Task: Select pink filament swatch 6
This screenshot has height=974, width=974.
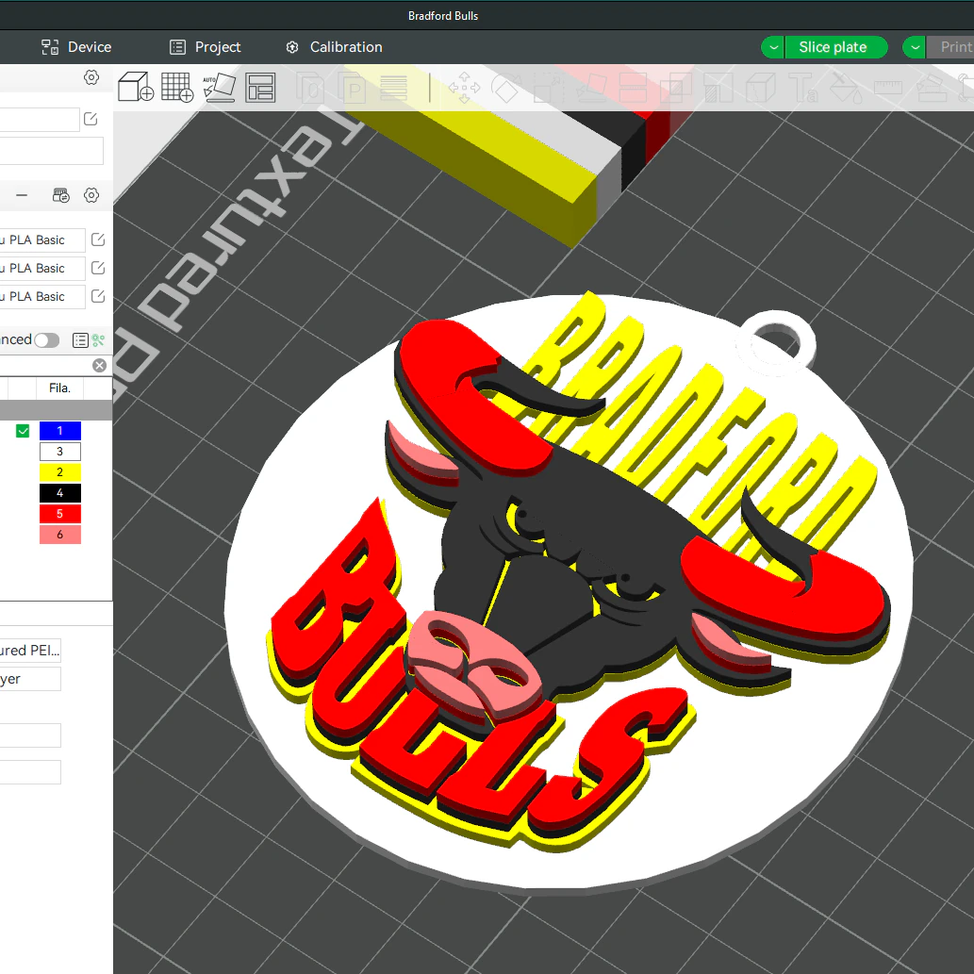Action: [x=60, y=535]
